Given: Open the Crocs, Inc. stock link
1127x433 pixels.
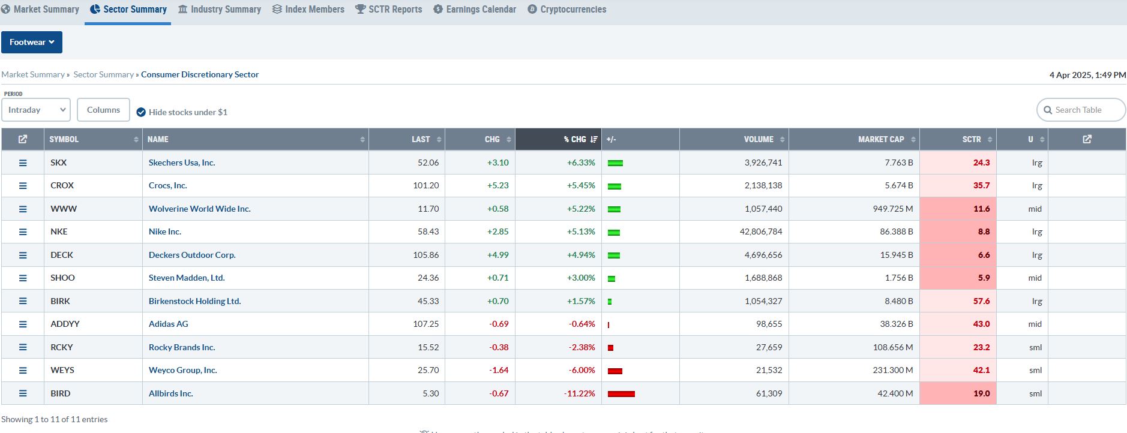Looking at the screenshot, I should click(x=167, y=186).
